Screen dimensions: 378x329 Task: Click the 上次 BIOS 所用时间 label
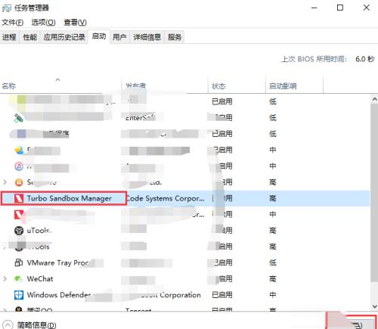coord(314,59)
